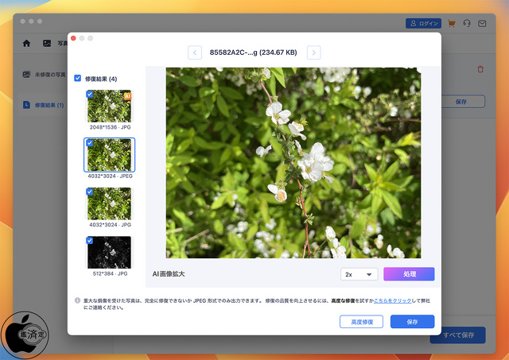Select 修復結果 (1) sidebar item
The image size is (509, 360).
[x=43, y=105]
